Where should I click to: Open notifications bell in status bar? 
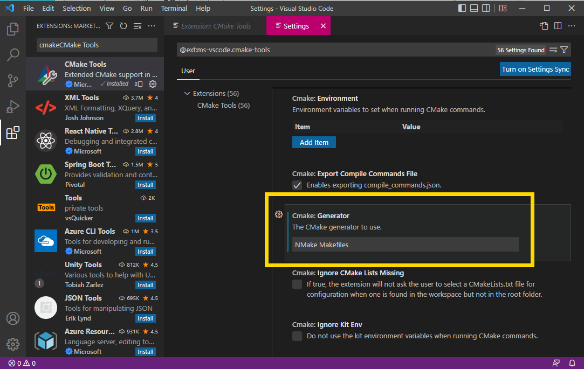point(572,363)
